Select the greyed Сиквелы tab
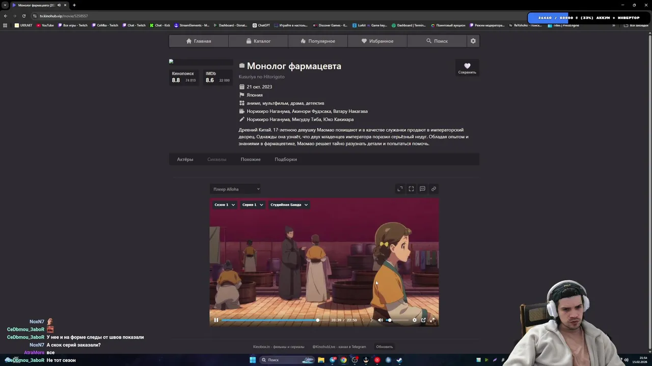Screen dimensions: 652x366 click(x=216, y=159)
